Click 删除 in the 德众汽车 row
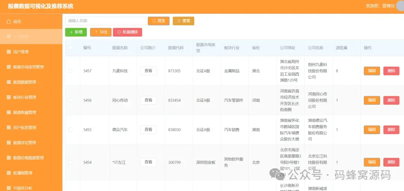The height and width of the screenshot is (191, 404). point(391,130)
